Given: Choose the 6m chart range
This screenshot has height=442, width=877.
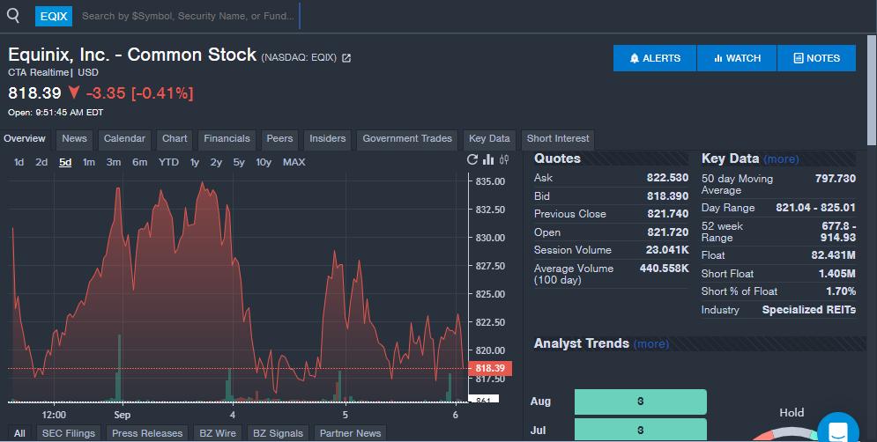Looking at the screenshot, I should pos(140,162).
